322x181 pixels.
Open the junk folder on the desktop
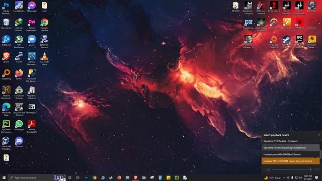pos(44,7)
